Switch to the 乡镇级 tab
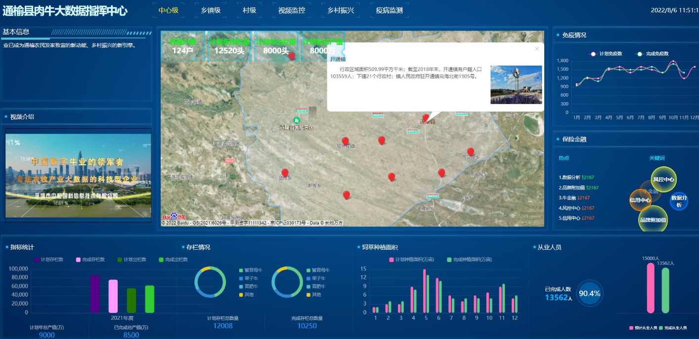The width and height of the screenshot is (699, 339). pos(211,10)
